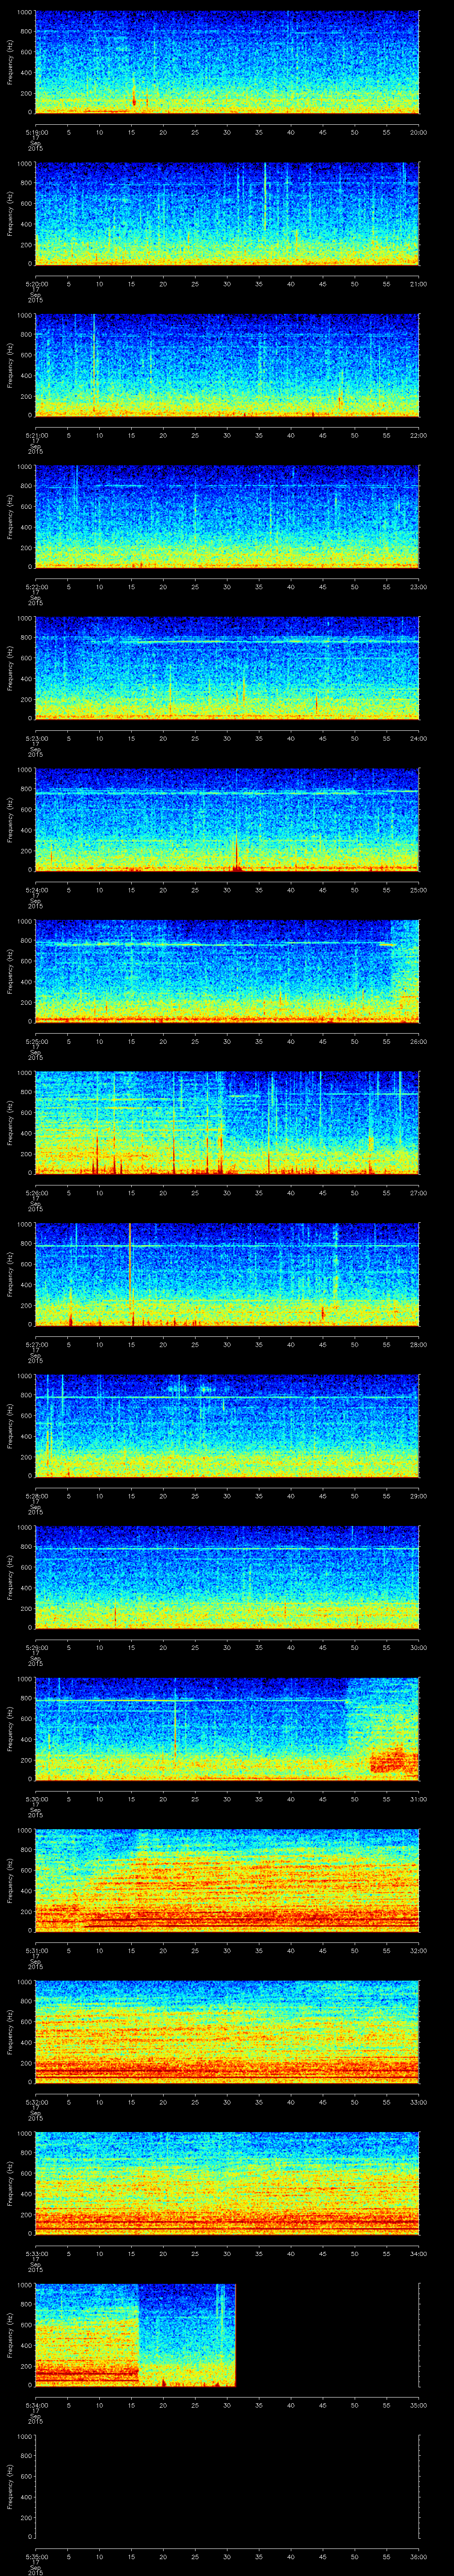Click the 600 tick of the 5:28:00 panel
Image resolution: width=454 pixels, height=2576 pixels.
pos(26,1415)
